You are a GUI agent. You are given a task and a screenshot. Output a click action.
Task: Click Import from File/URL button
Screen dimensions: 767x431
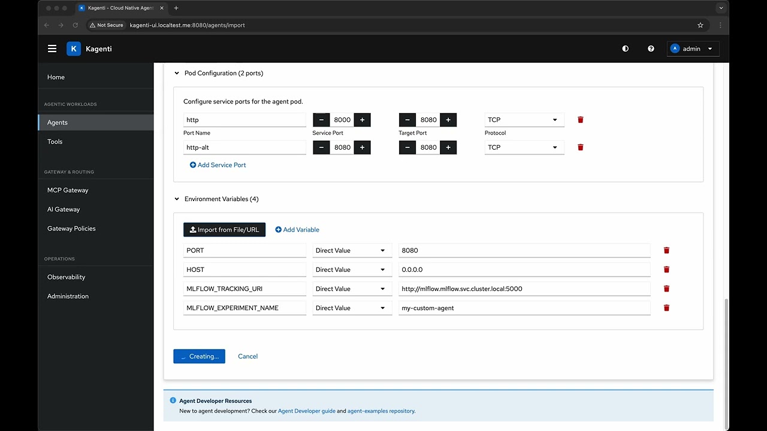pos(224,229)
